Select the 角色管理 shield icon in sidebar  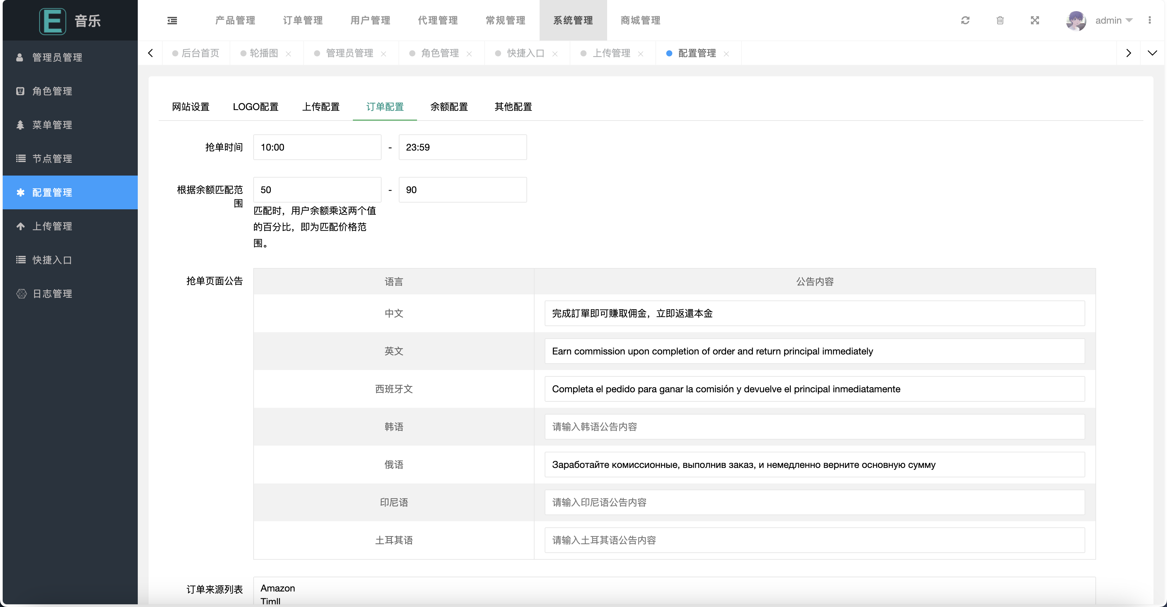tap(20, 91)
